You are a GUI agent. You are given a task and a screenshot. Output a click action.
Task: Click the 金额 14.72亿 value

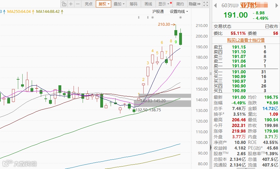[270, 108]
